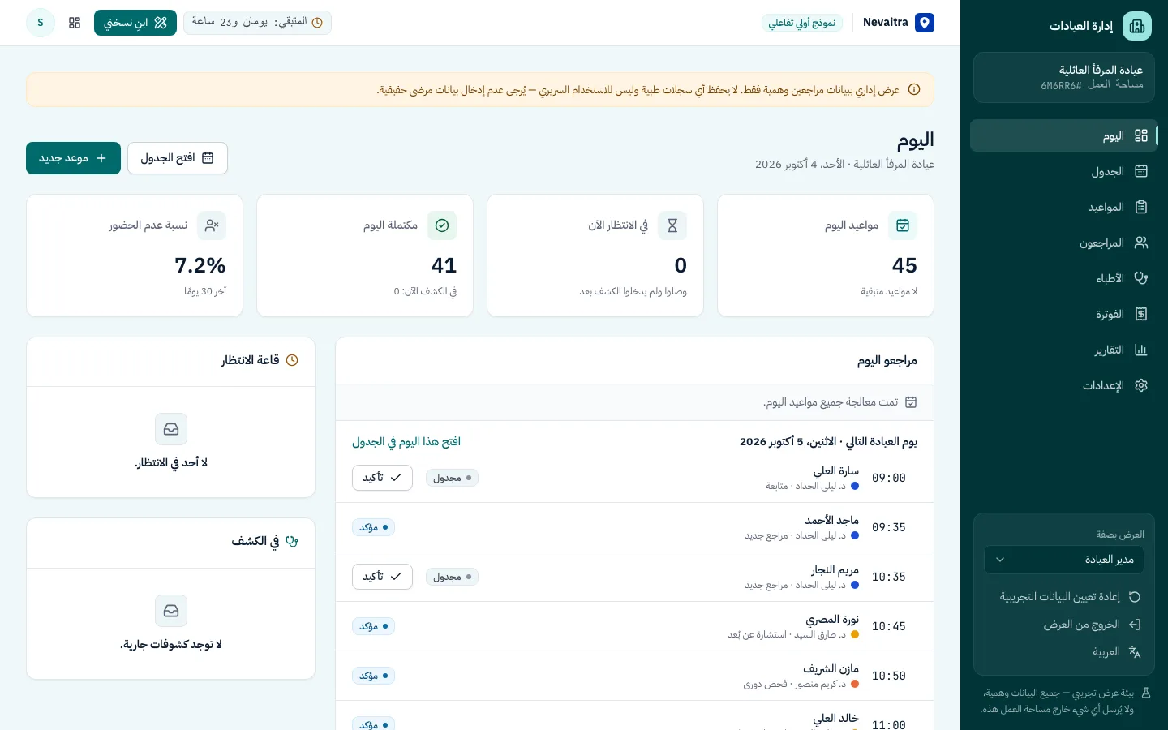1168x730 pixels.
Task: Click the نسبة عدم الحضور icon
Action: tap(212, 225)
